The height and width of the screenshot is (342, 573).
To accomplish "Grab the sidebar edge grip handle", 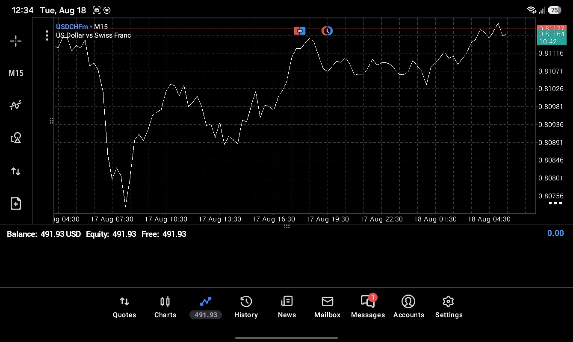I will (51, 121).
